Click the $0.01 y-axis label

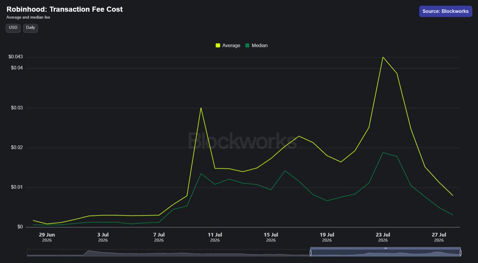click(17, 187)
